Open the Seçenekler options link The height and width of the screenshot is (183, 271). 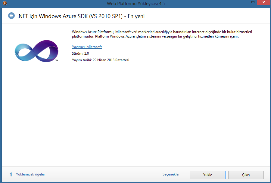point(171,174)
